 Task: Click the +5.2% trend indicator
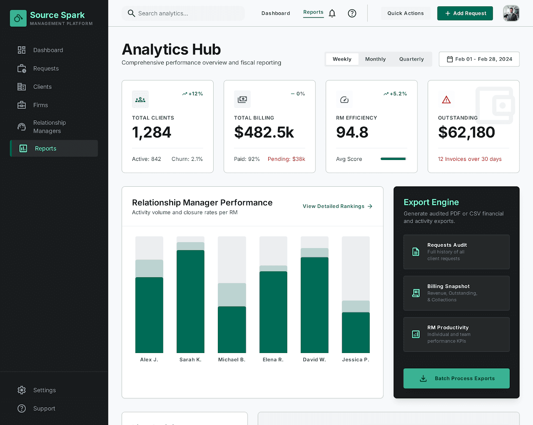[x=395, y=94]
